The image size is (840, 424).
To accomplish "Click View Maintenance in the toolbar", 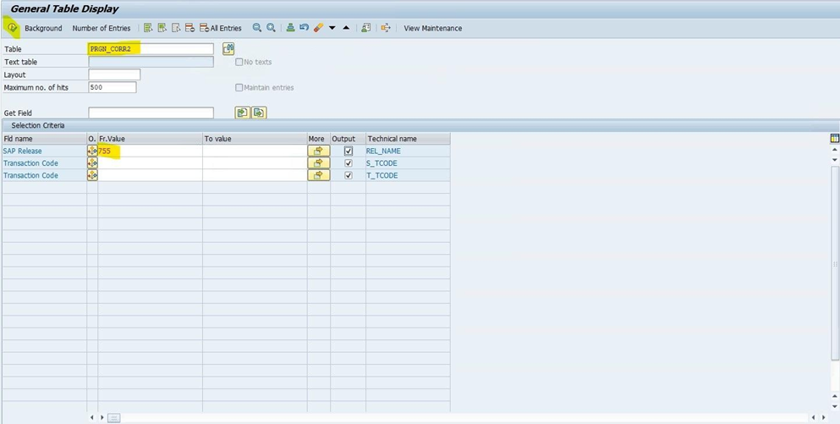I will point(432,28).
